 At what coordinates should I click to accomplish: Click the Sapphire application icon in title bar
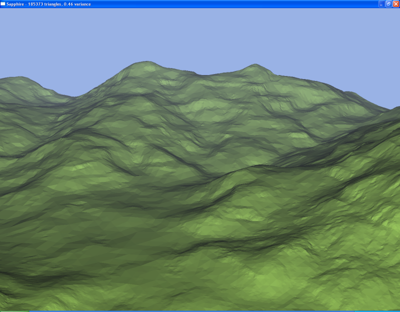click(3, 3)
